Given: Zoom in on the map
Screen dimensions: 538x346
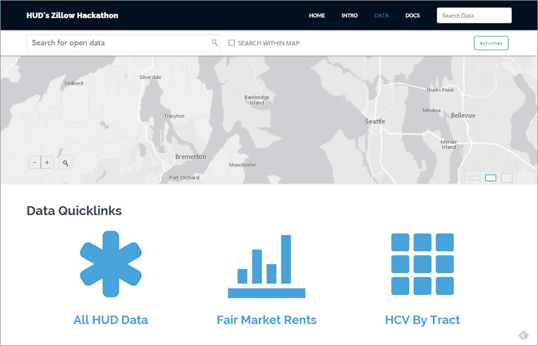Looking at the screenshot, I should (x=47, y=162).
